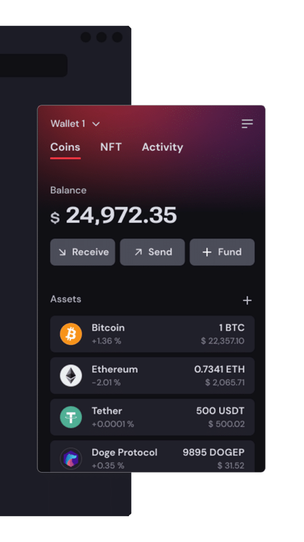Click the dark search bar field

pyautogui.click(x=33, y=65)
